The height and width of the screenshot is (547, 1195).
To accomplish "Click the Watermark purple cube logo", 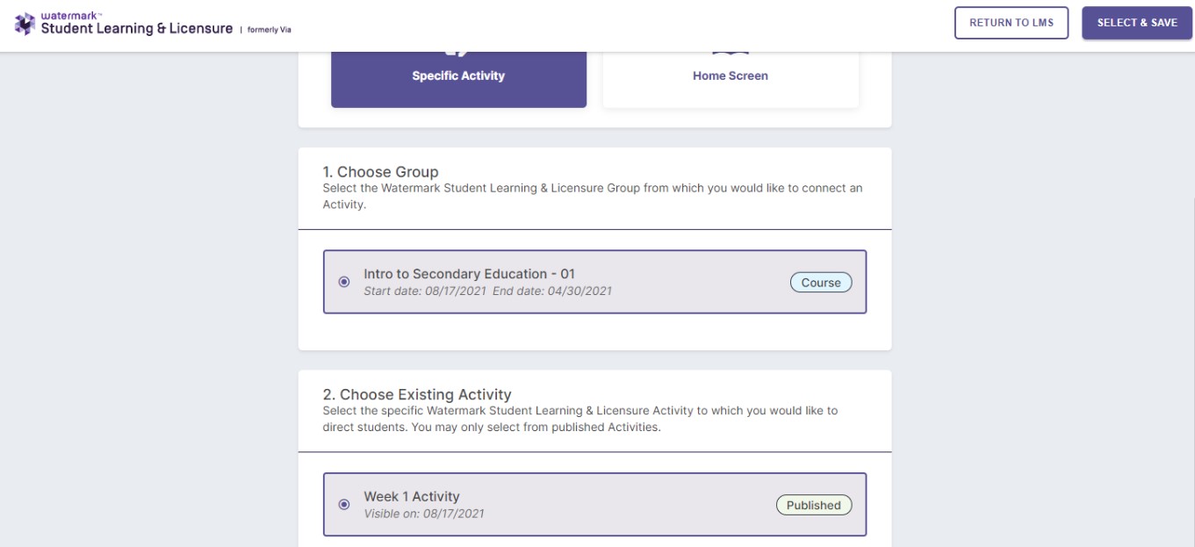I will 25,24.
